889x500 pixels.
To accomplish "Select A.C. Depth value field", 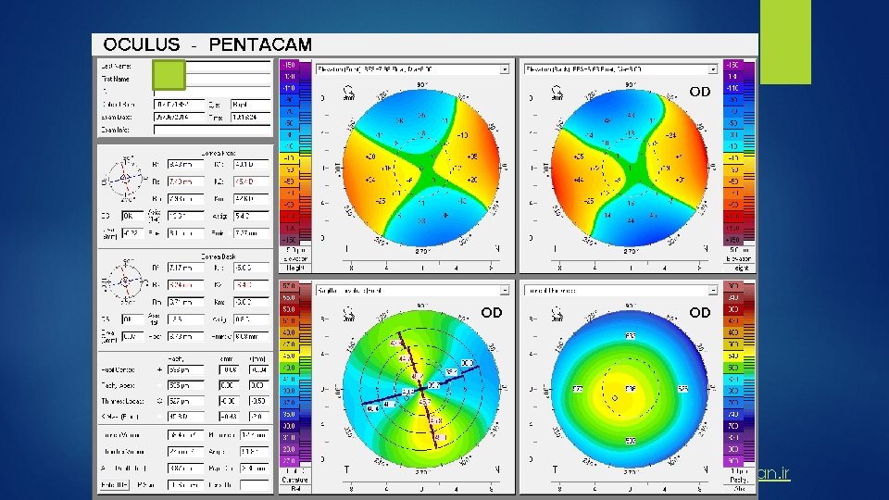I will coord(185,469).
